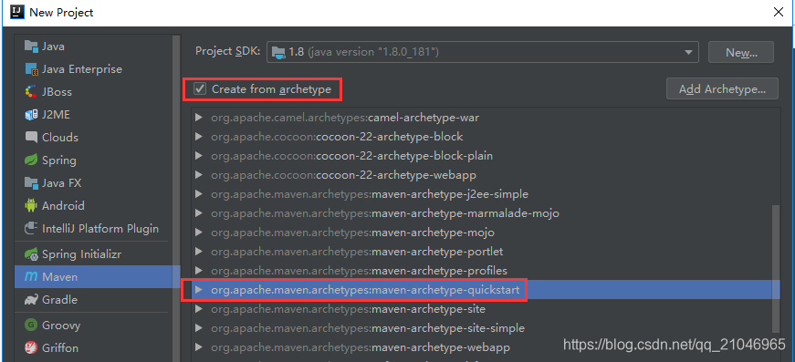Close the New Project dialog
This screenshot has height=362, width=795.
(x=779, y=13)
